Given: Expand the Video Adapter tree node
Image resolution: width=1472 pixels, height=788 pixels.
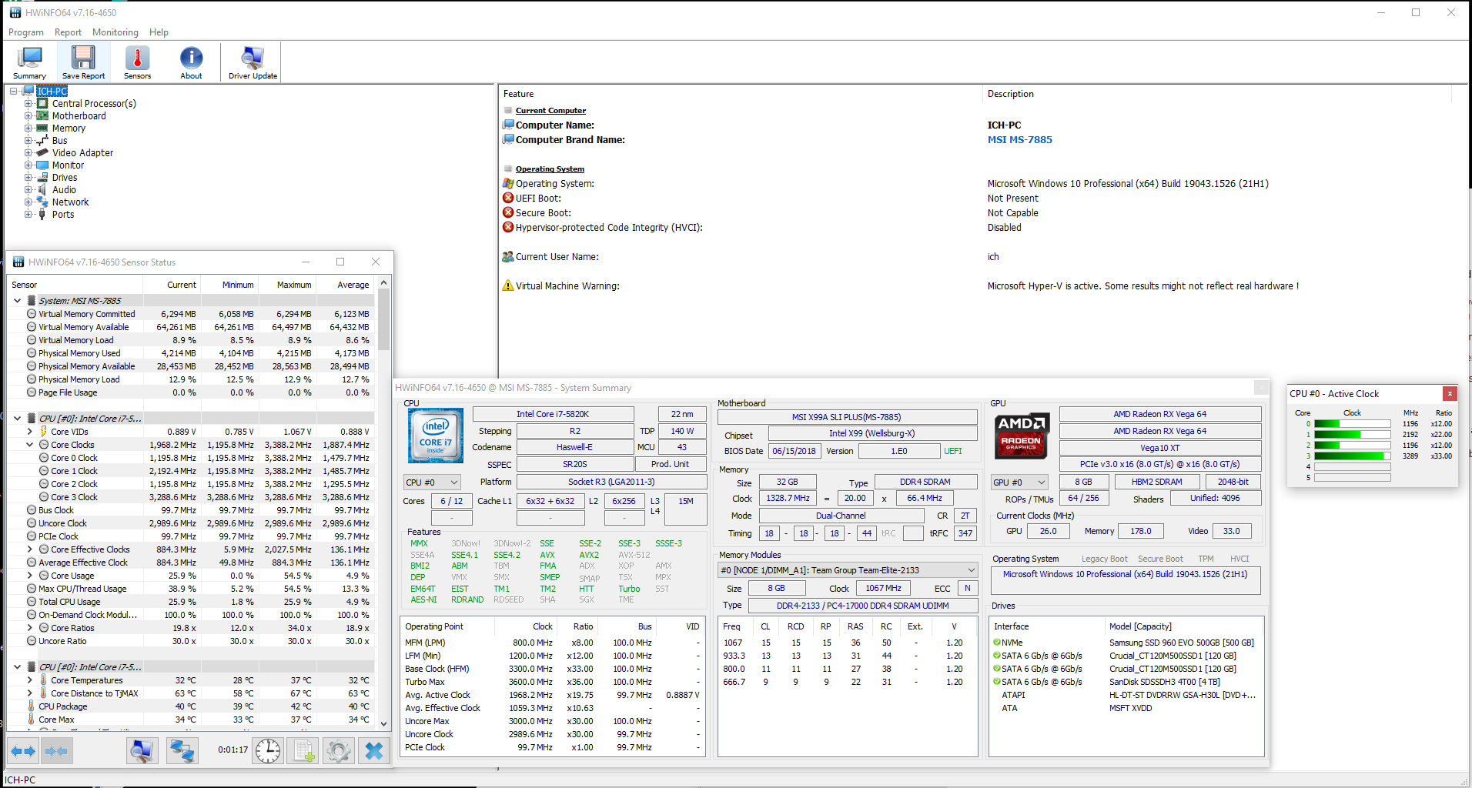Looking at the screenshot, I should [28, 152].
